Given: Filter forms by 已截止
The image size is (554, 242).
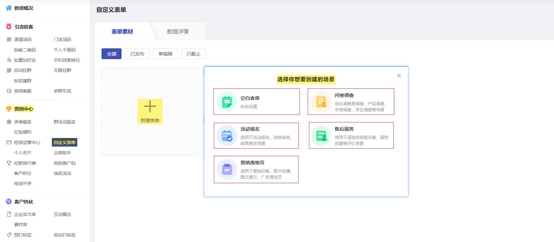Looking at the screenshot, I should click(193, 54).
